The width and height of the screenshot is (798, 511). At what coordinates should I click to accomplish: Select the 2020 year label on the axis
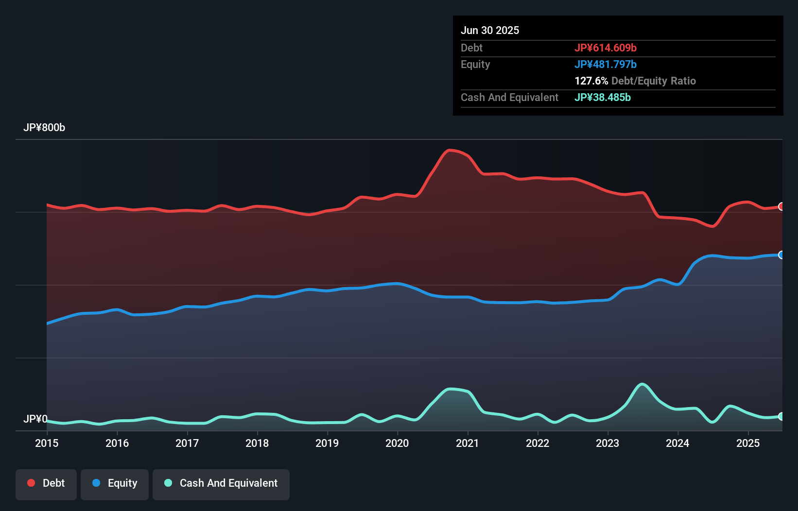[398, 443]
